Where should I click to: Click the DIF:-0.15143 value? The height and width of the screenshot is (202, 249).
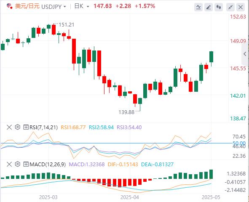click(123, 165)
